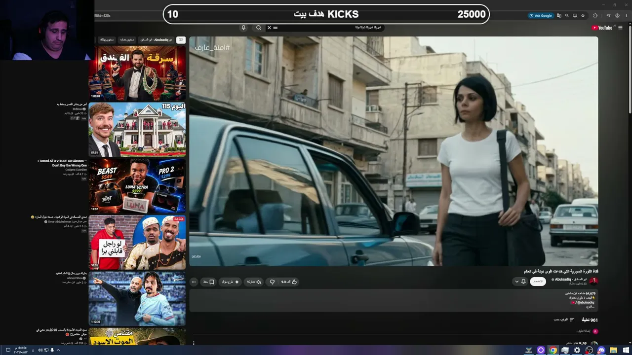The height and width of the screenshot is (355, 632).
Task: Submit search with the magnifier icon
Action: coord(258,28)
